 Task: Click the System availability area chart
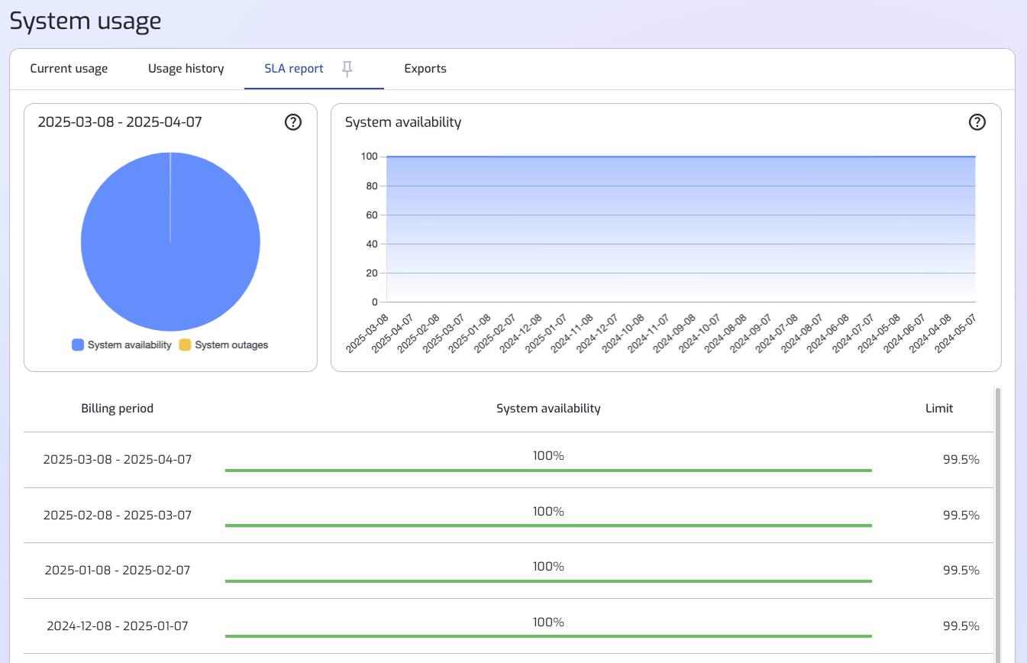680,229
